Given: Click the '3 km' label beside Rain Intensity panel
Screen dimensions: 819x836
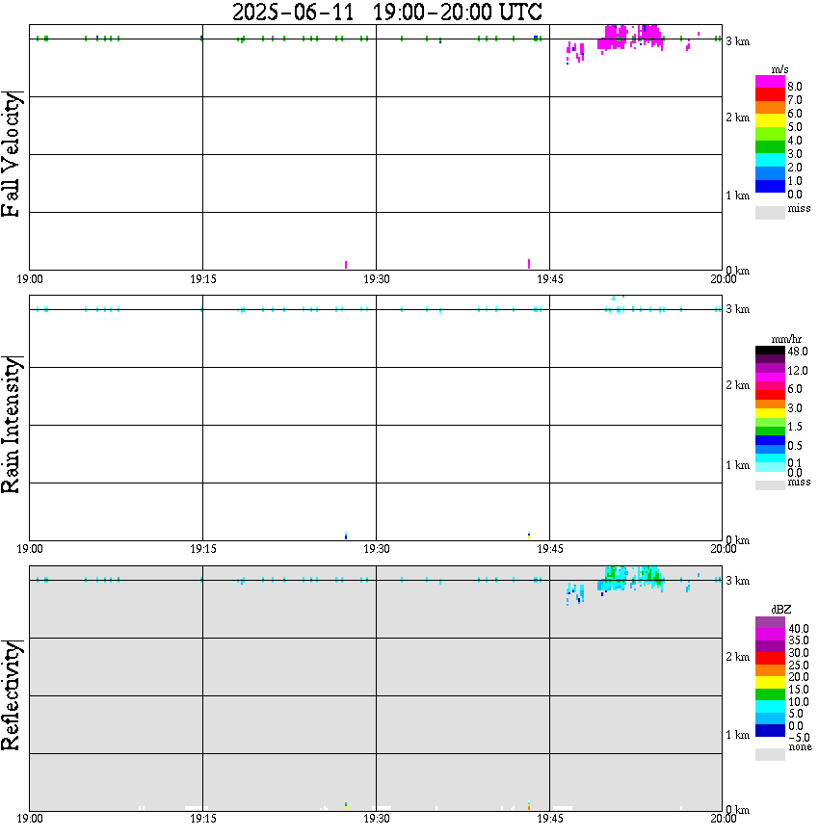Looking at the screenshot, I should pyautogui.click(x=738, y=309).
